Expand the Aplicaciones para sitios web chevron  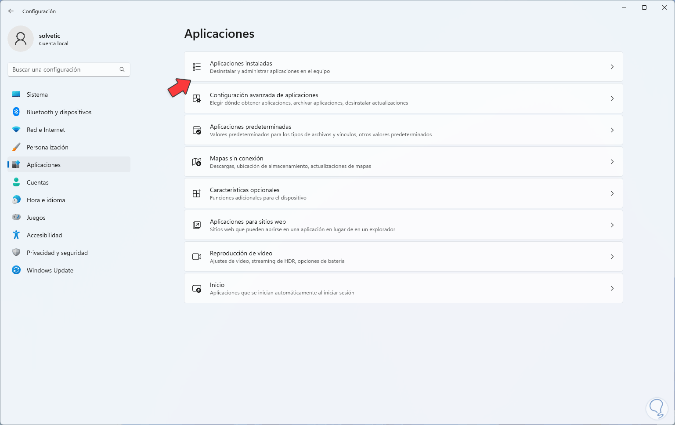pos(612,225)
